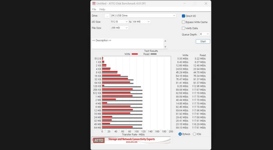The height and width of the screenshot is (150, 273).
Task: Click the 2 MB write value 40.44 MB/s
Action: pos(182,100)
